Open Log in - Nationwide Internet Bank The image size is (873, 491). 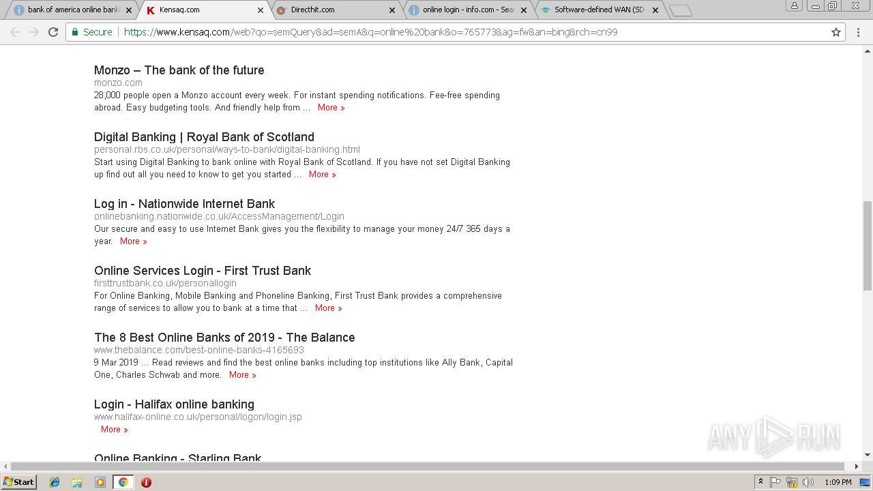coord(184,204)
